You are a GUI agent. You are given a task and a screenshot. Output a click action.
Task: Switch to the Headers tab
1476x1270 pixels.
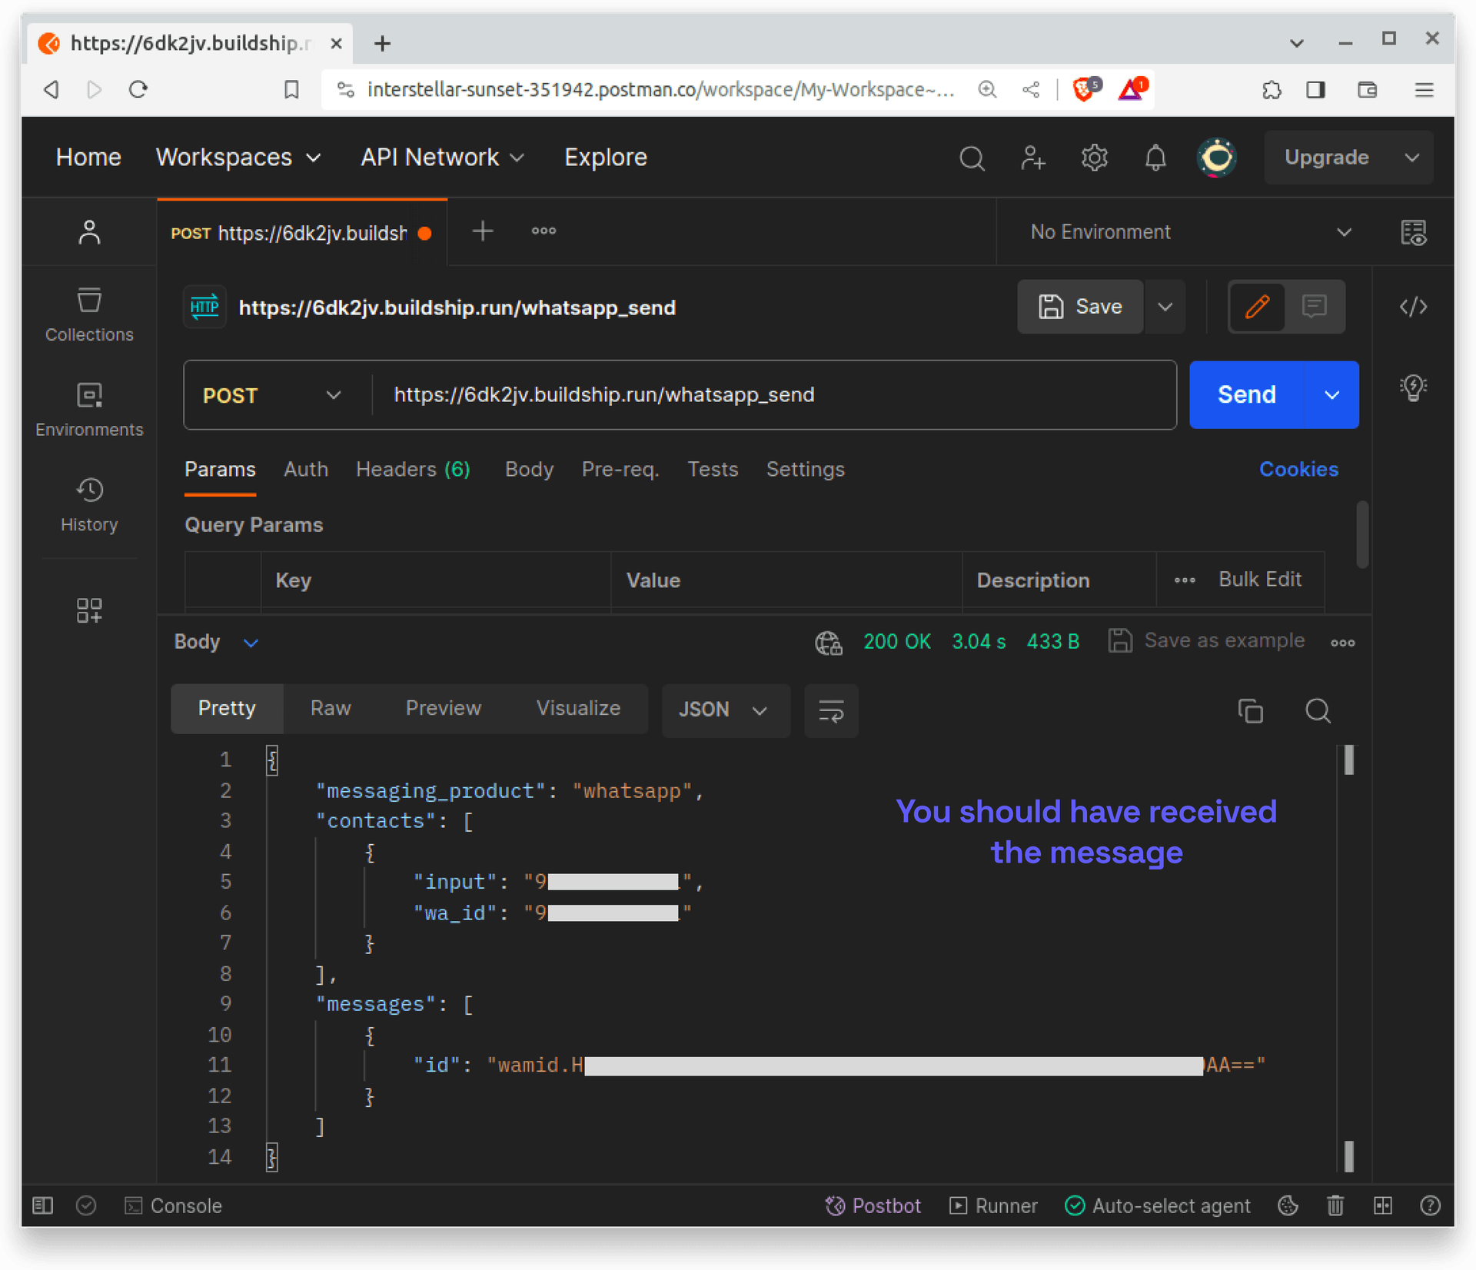point(413,469)
